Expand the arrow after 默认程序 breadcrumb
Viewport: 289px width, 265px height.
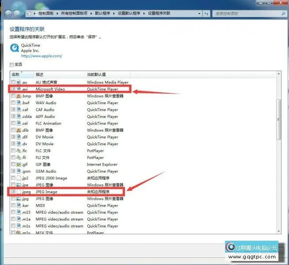(x=114, y=14)
